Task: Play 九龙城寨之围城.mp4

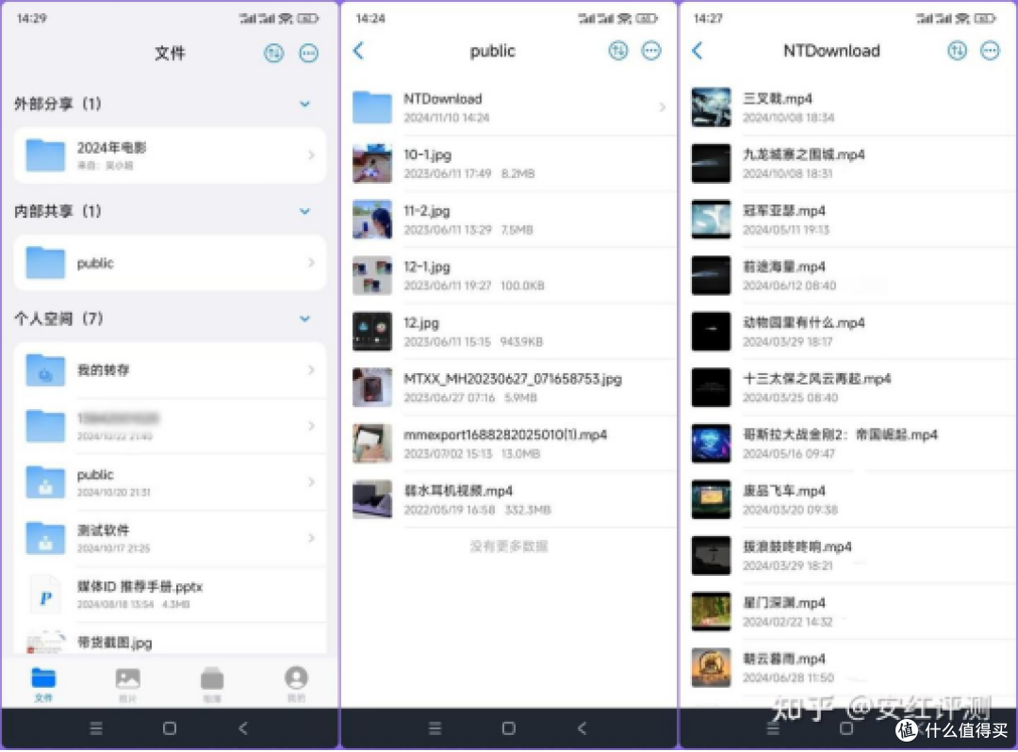Action: click(x=848, y=164)
